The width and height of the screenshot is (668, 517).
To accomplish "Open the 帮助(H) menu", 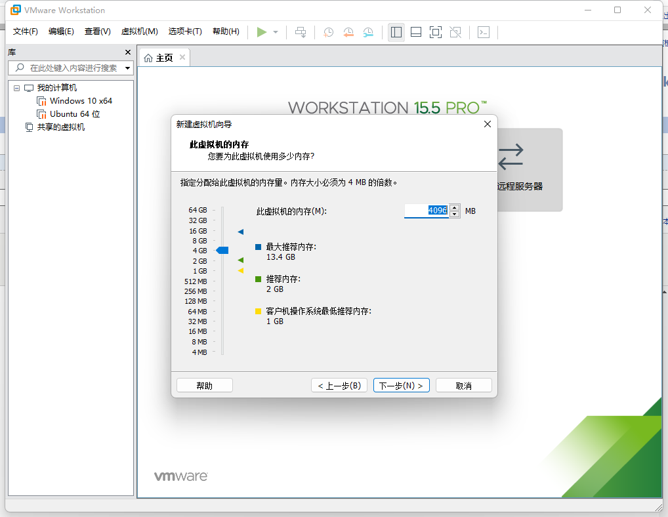I will tap(226, 31).
